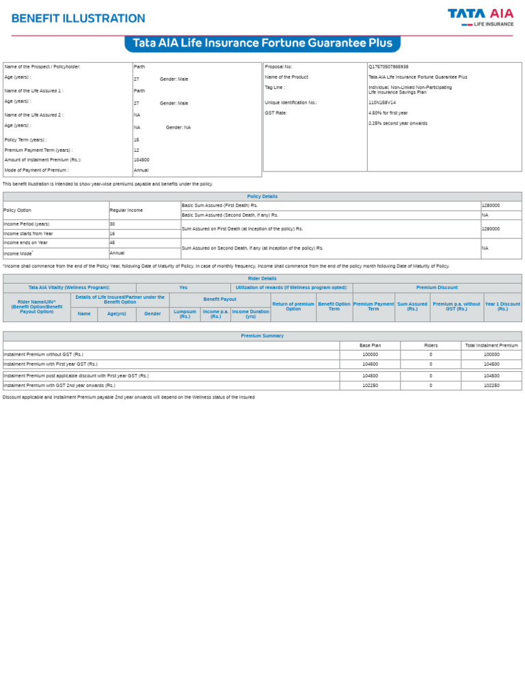Click the 'Benefit Payout' header
The width and height of the screenshot is (525, 700).
220,299
